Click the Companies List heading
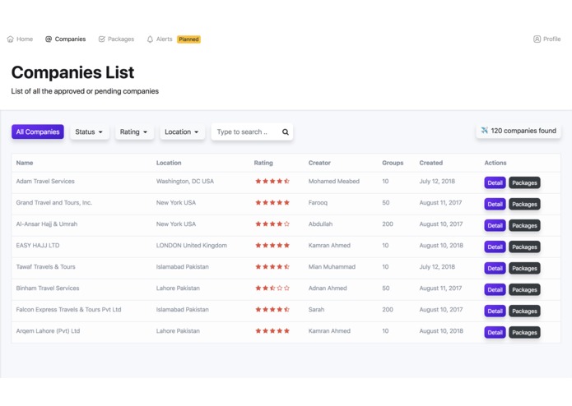The height and width of the screenshot is (406, 572). click(72, 72)
